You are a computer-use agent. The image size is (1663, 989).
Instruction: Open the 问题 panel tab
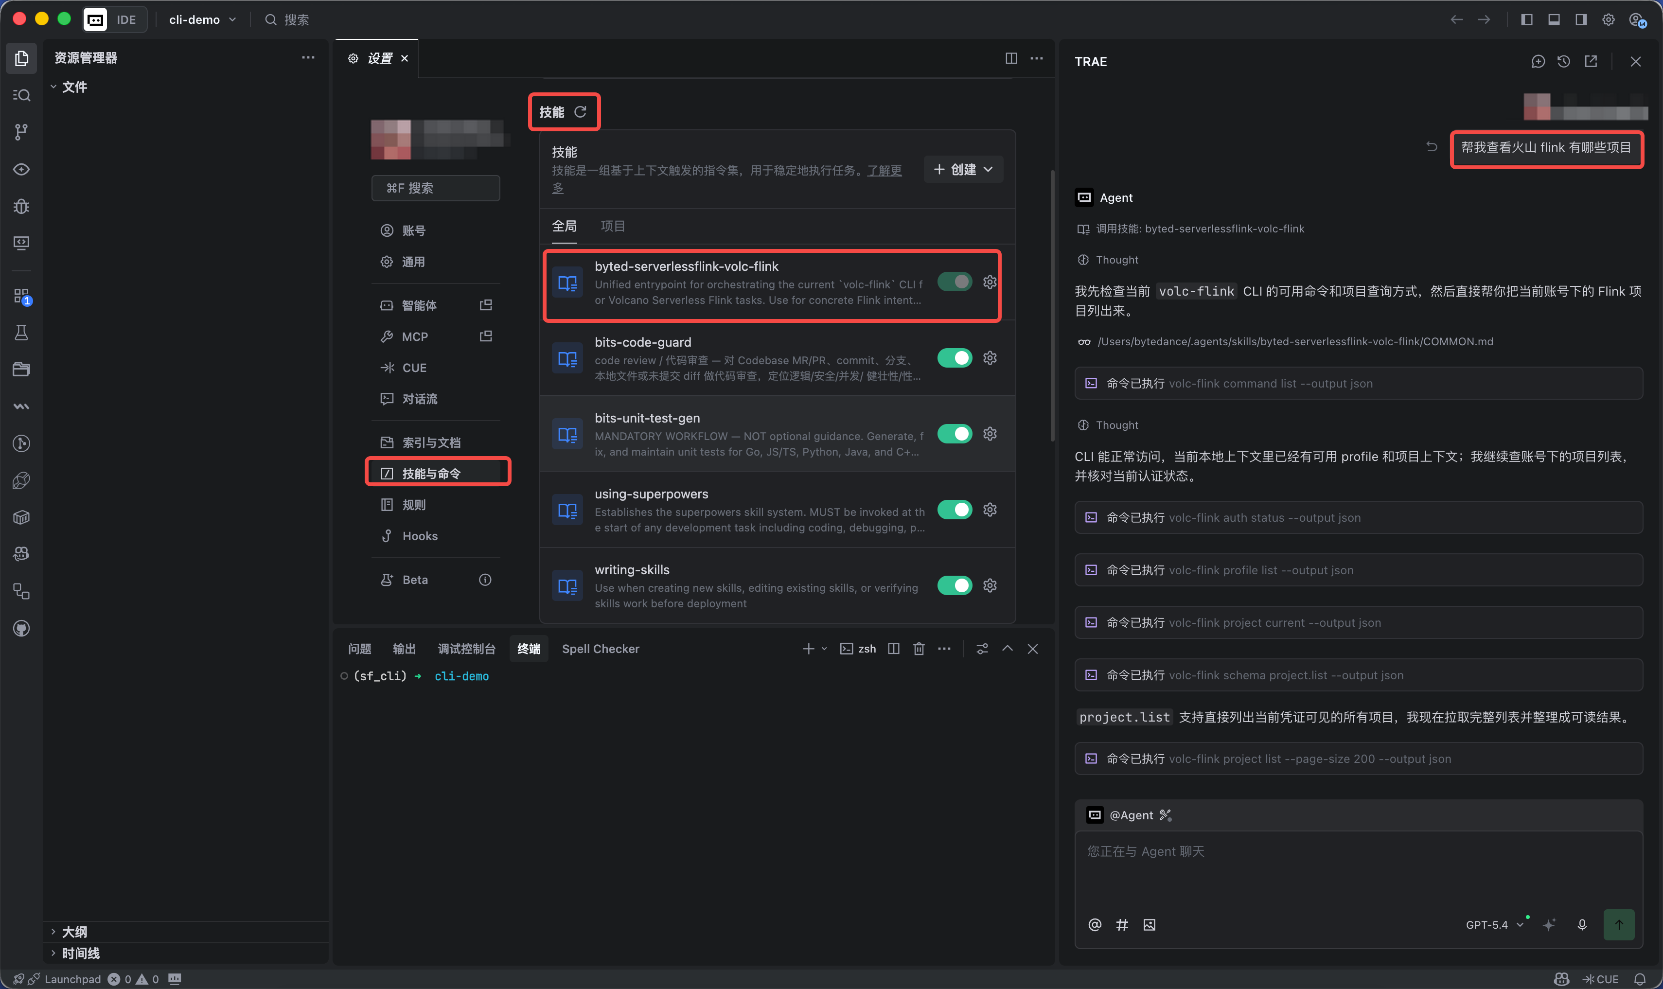tap(360, 649)
